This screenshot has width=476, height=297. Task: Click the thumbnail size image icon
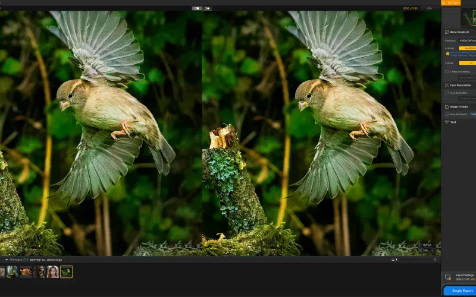[393, 260]
